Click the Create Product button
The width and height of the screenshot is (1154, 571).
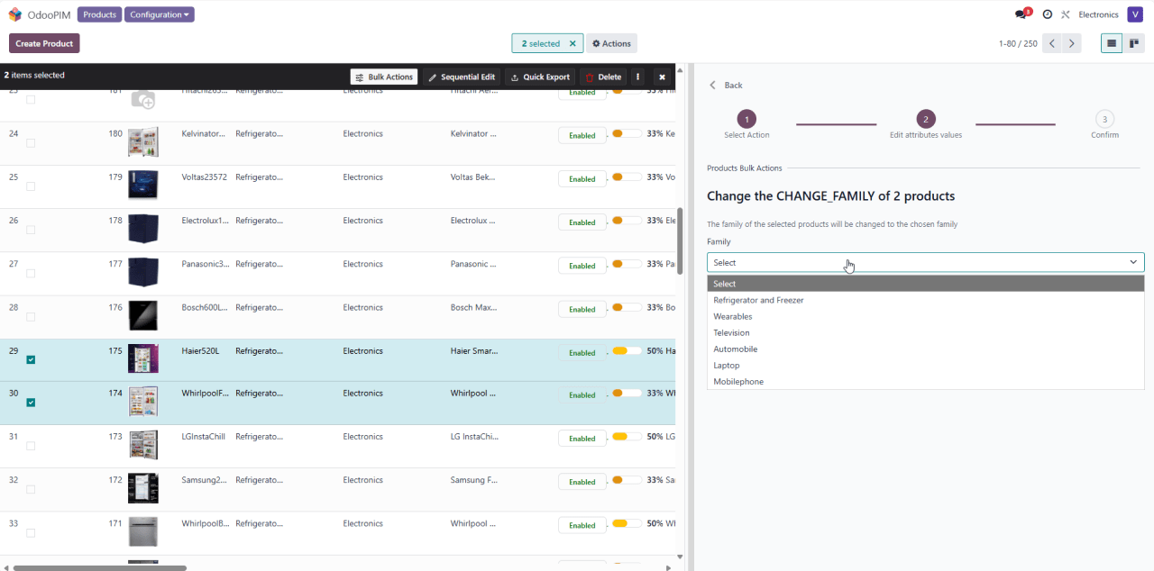(44, 43)
